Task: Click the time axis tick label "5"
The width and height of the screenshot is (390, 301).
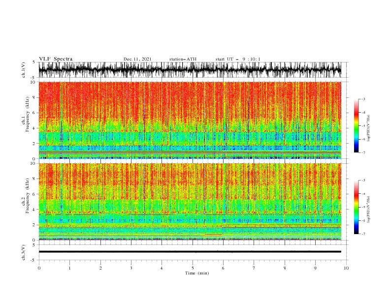Action: click(193, 268)
